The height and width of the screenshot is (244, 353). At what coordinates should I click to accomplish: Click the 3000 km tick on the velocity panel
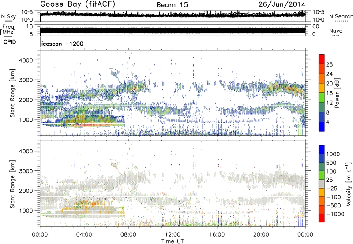pyautogui.click(x=26, y=171)
